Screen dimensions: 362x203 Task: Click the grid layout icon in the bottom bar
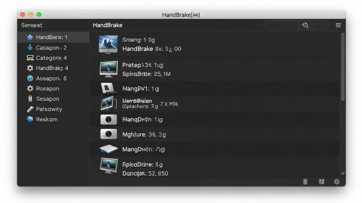click(x=321, y=182)
